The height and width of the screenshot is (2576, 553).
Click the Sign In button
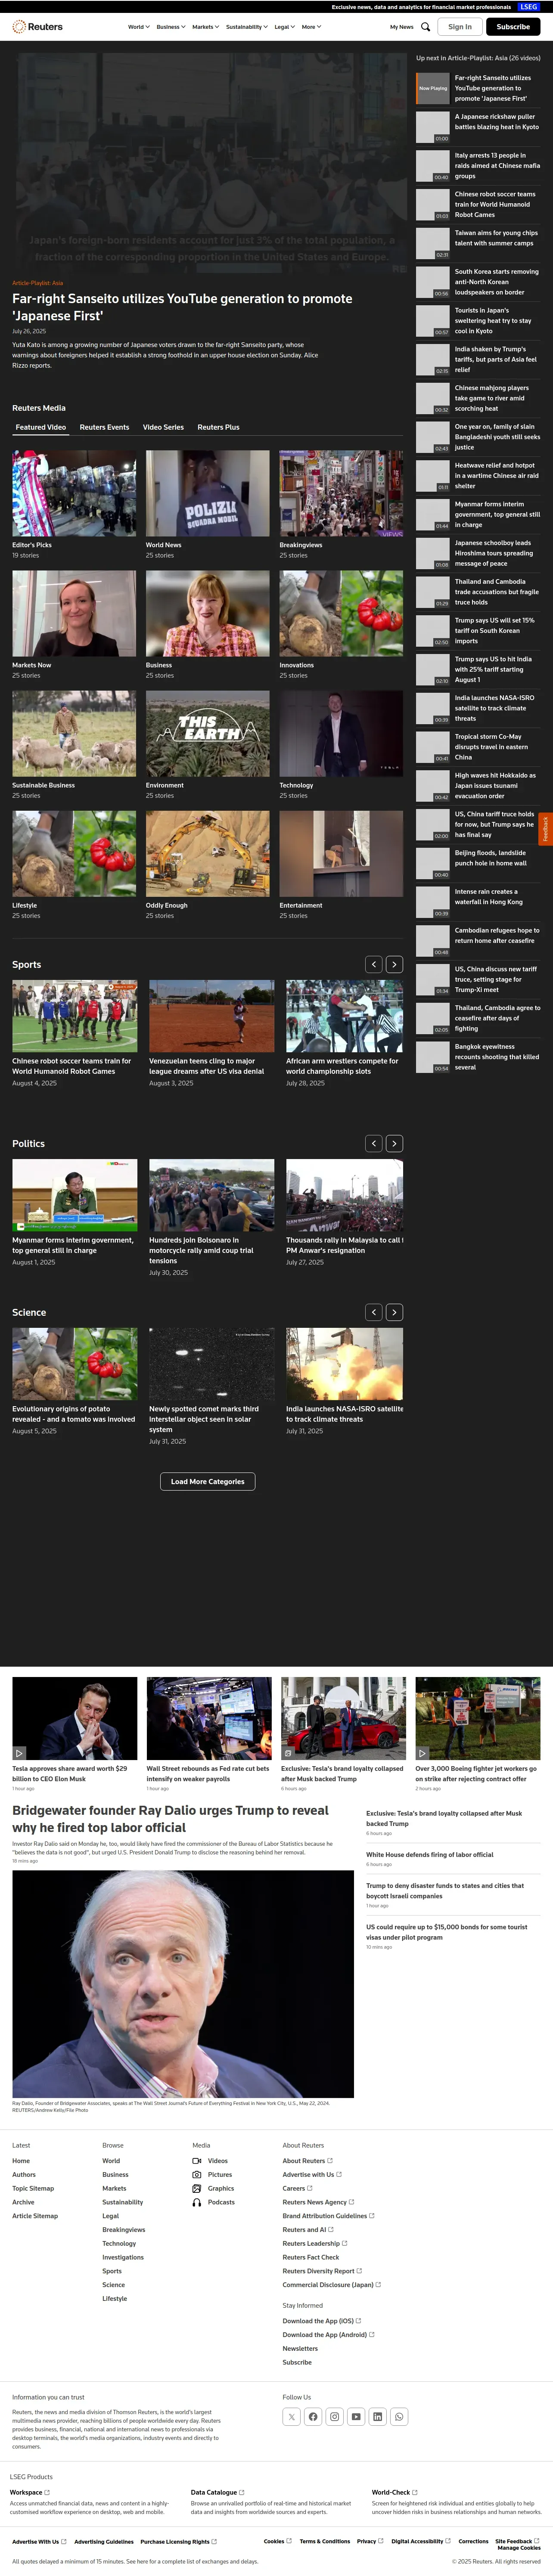(x=460, y=27)
